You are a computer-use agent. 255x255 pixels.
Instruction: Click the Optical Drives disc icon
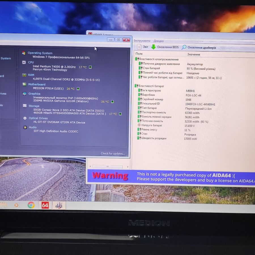click(x=25, y=118)
